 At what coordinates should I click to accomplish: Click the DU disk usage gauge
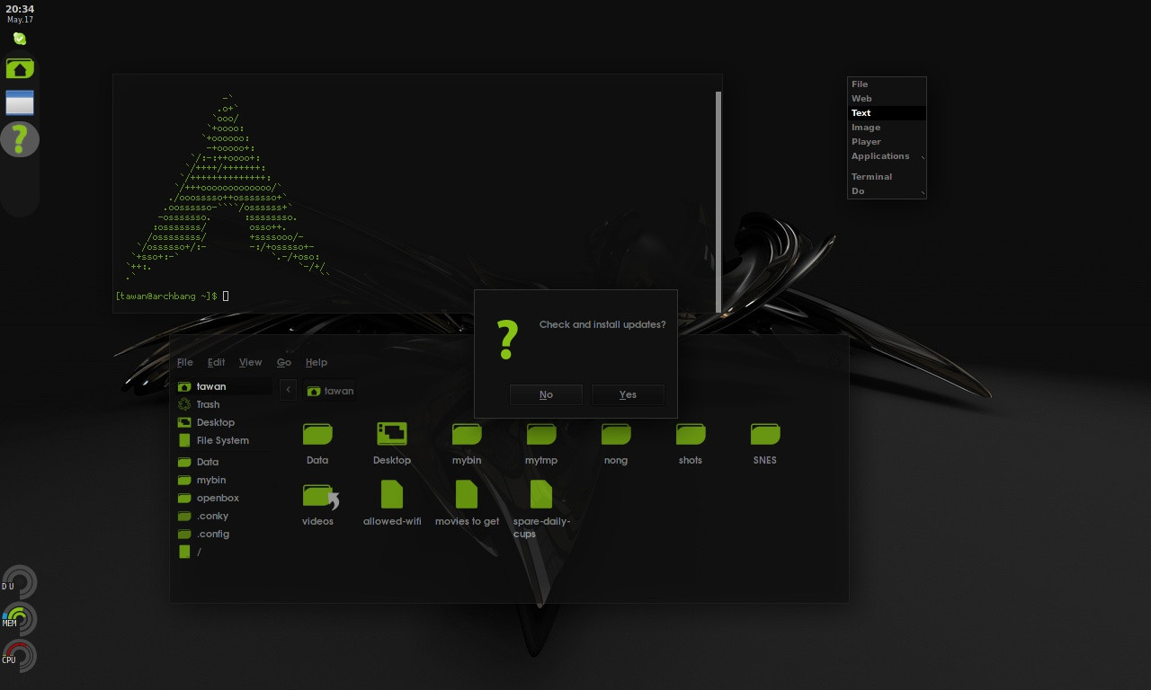19,583
